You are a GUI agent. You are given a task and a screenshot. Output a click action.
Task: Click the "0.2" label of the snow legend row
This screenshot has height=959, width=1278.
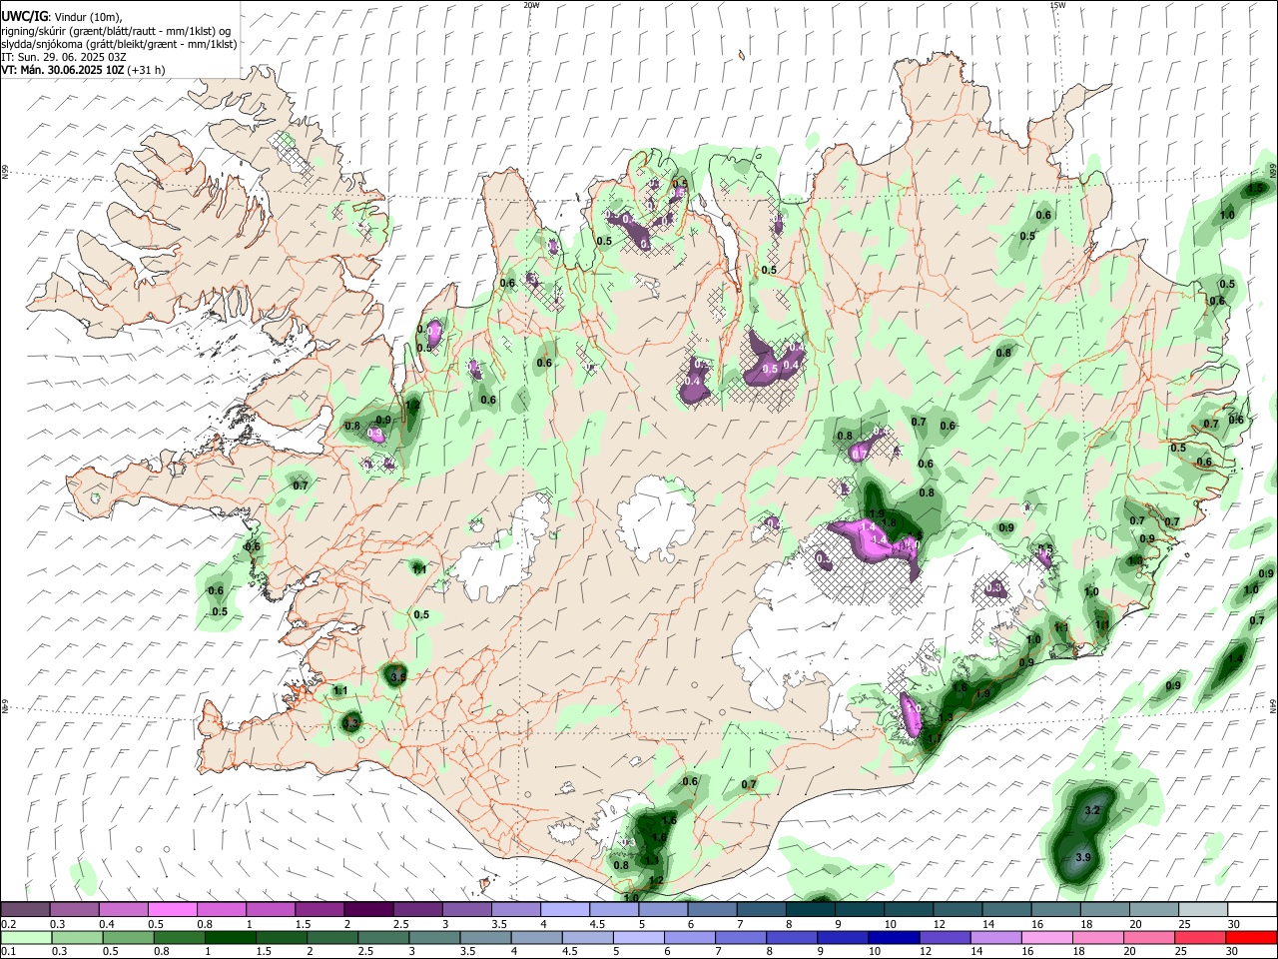pos(8,924)
